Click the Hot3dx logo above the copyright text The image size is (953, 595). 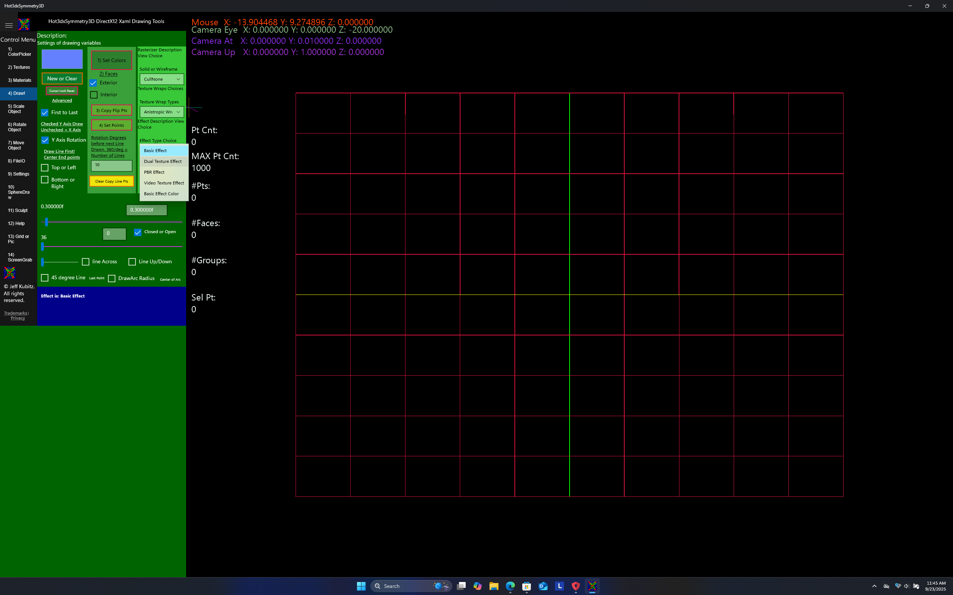click(9, 273)
